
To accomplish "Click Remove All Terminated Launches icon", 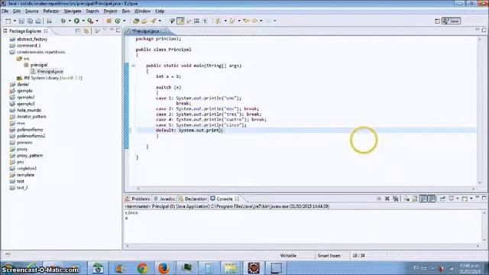I will coord(396,199).
